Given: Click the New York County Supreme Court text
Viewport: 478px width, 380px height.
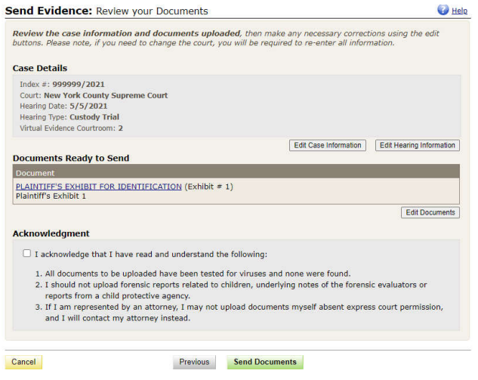Looking at the screenshot, I should coord(106,96).
